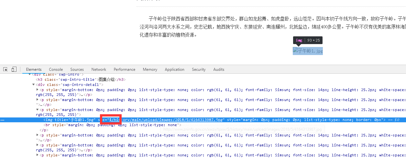This screenshot has height=158, width=406.
Task: Select the Performance tab
Action: pos(125,70)
